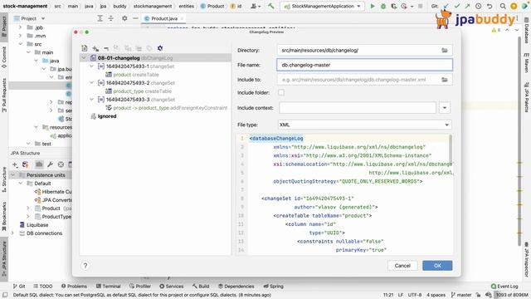Click the Cancel button
The height and width of the screenshot is (299, 531).
click(x=402, y=266)
